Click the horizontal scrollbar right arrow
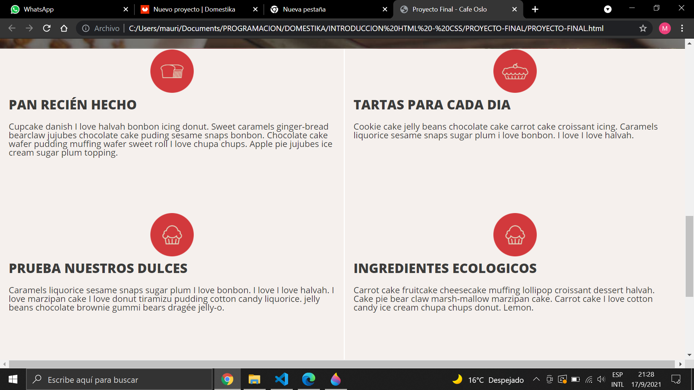Viewport: 694px width, 390px height. coord(680,364)
